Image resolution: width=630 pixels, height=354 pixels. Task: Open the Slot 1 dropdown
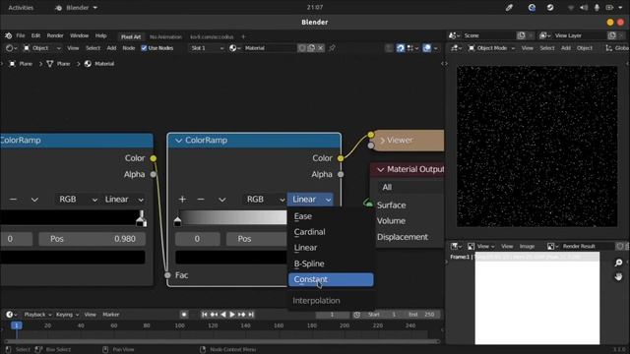coord(207,48)
